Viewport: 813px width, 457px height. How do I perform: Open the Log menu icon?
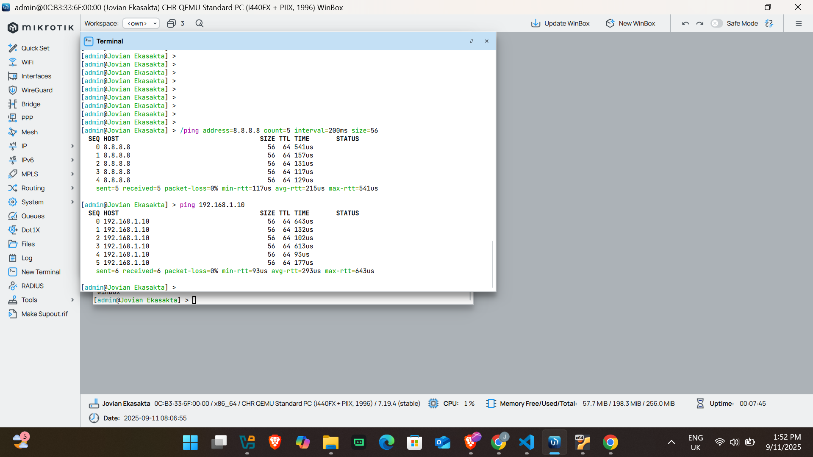(x=13, y=258)
